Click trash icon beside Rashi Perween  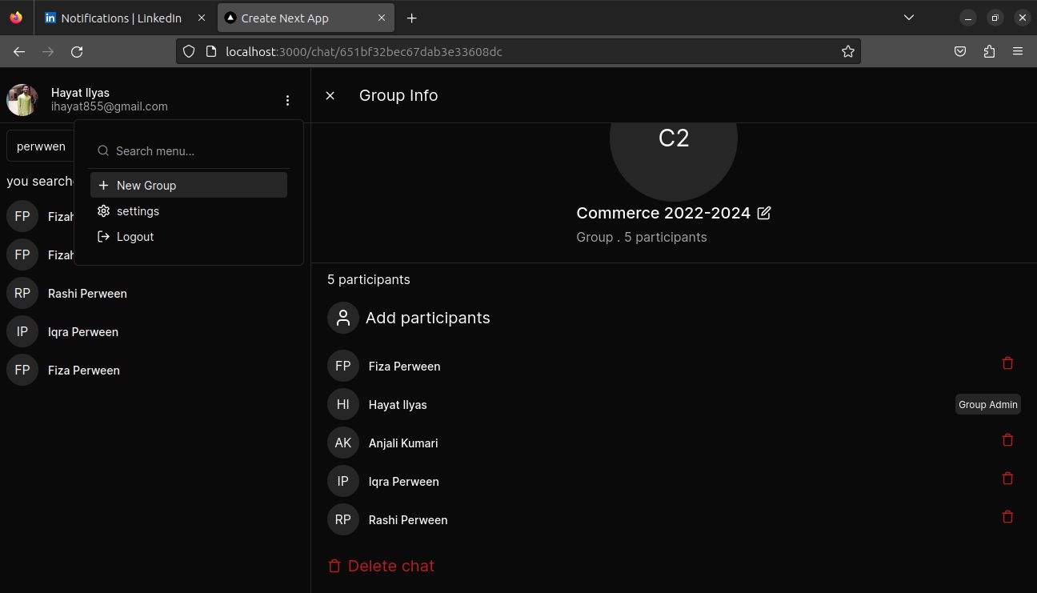pos(1007,517)
